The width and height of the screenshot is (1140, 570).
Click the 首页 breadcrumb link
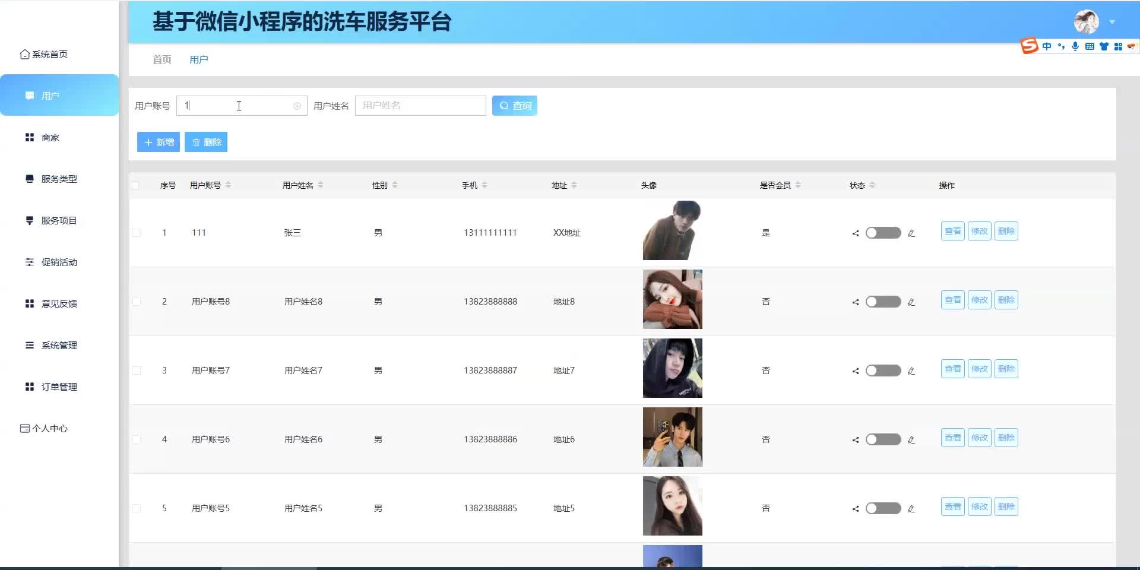click(x=161, y=59)
